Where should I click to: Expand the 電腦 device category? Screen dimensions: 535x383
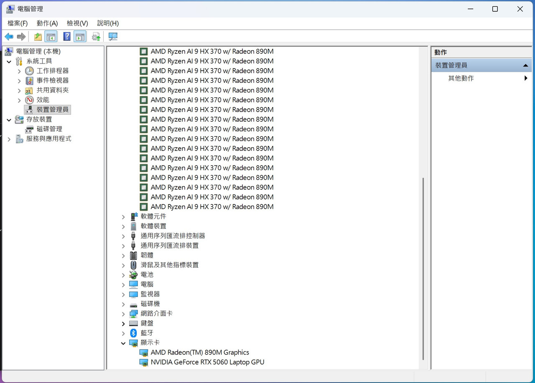point(123,285)
